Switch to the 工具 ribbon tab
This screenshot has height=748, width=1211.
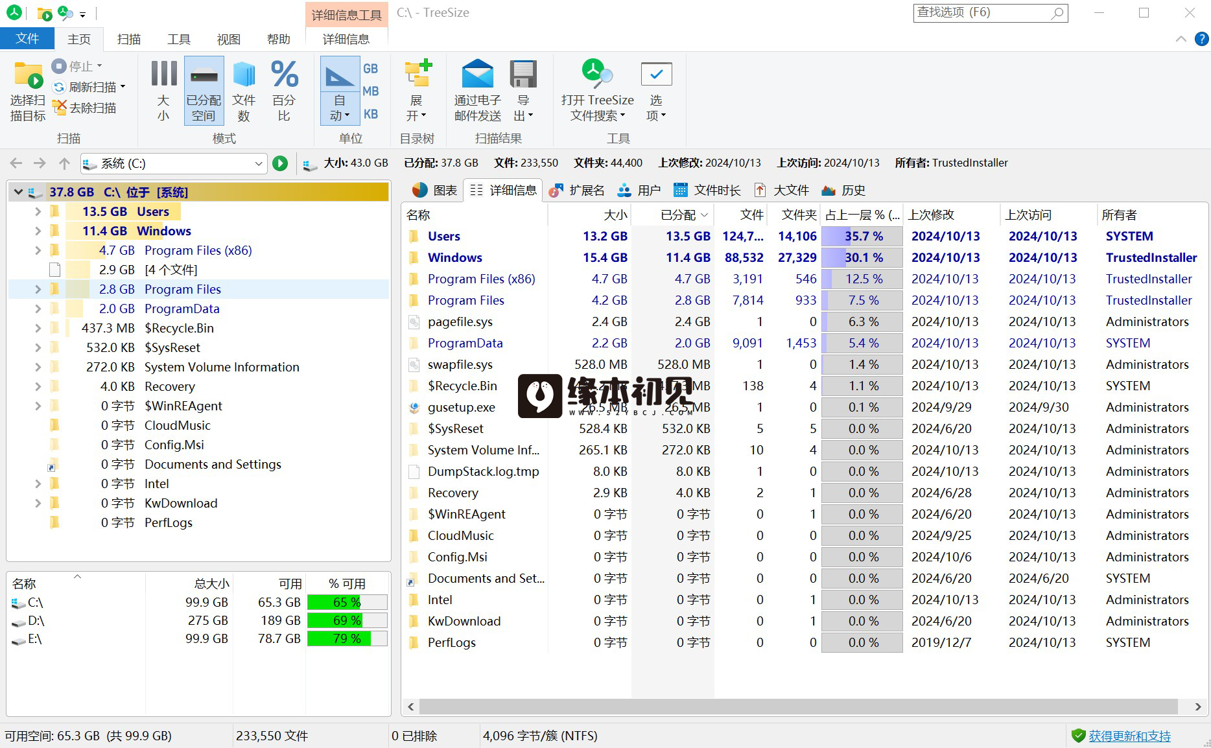(179, 39)
